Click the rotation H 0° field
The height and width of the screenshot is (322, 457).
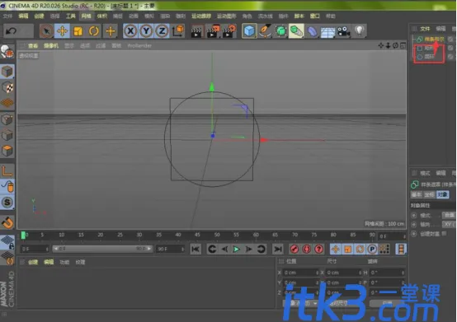[x=387, y=273]
